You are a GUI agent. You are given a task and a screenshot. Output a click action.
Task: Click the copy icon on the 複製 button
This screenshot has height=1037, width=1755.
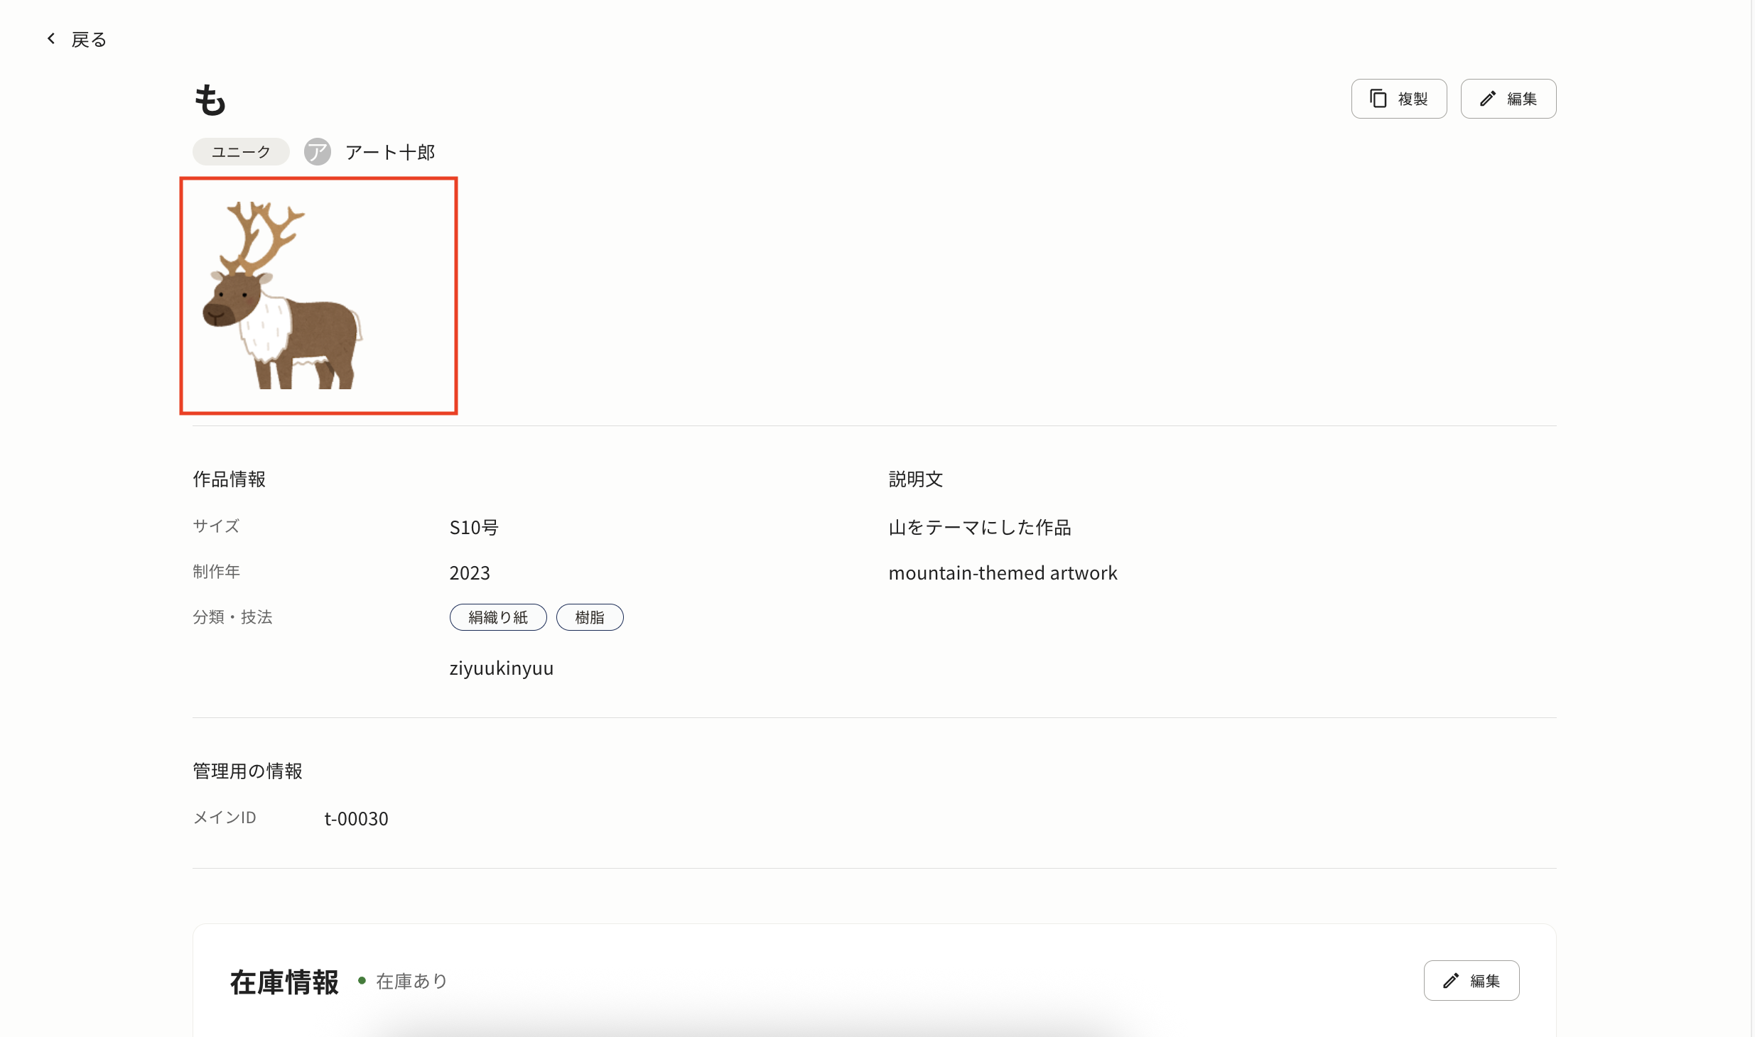1378,98
